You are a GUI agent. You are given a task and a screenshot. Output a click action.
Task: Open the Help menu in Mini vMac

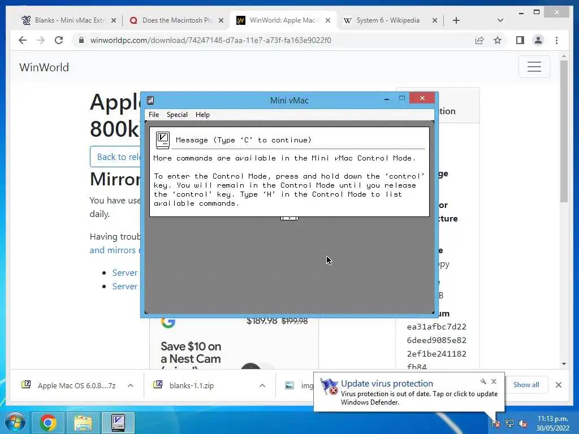[202, 115]
